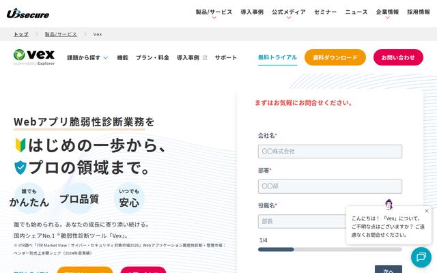Click the green beginner leaf icon
Image resolution: width=437 pixels, height=273 pixels.
pos(20,145)
